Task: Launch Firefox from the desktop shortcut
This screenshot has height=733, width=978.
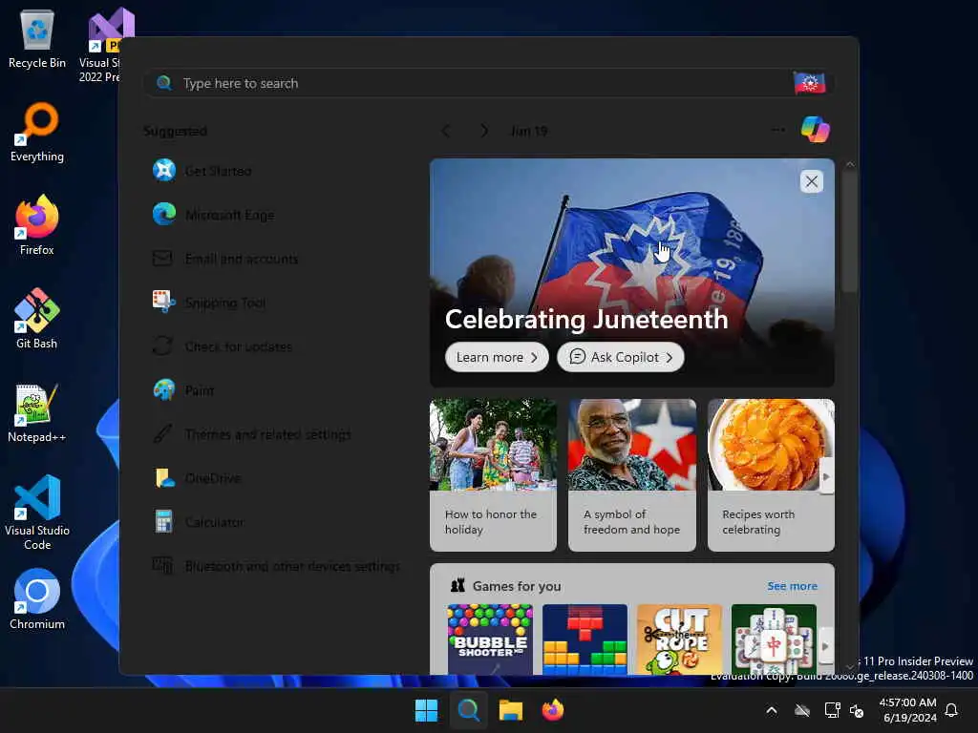Action: click(x=37, y=225)
